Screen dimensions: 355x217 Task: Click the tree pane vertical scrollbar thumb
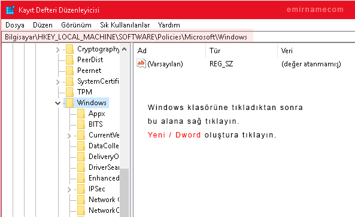125,192
